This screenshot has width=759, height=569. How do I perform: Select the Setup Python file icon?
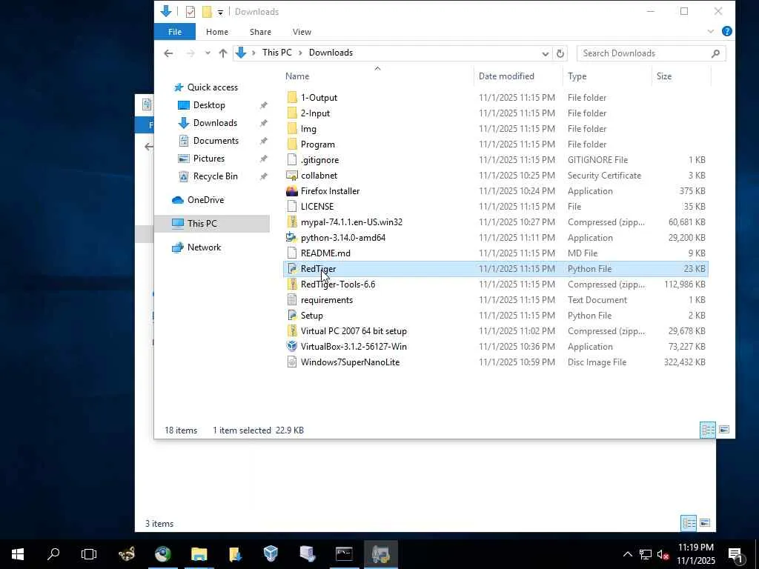click(x=292, y=315)
